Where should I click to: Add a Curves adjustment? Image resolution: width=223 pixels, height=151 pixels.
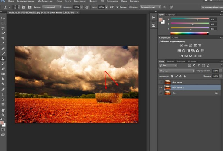[x=191, y=46]
